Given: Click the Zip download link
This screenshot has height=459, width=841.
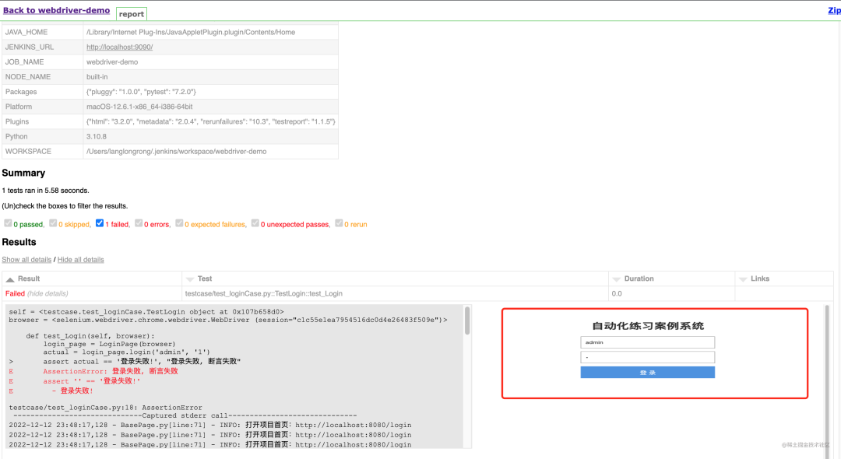Looking at the screenshot, I should click(x=834, y=9).
